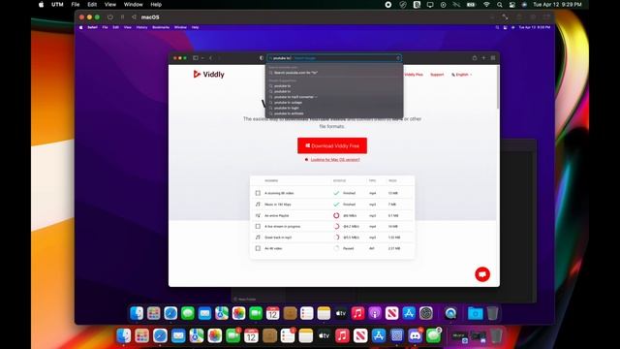
Task: Open QuickTime Player in the virtual machine dock
Action: tap(450, 313)
